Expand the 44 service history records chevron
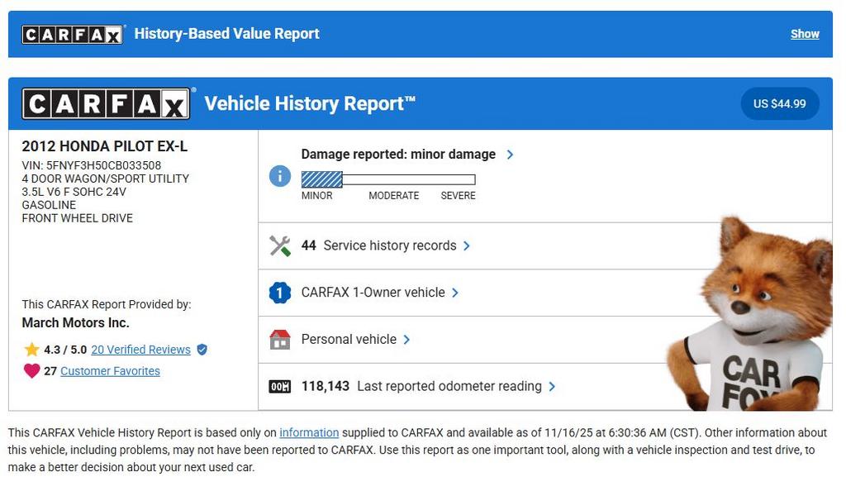This screenshot has height=491, width=846. tap(467, 245)
